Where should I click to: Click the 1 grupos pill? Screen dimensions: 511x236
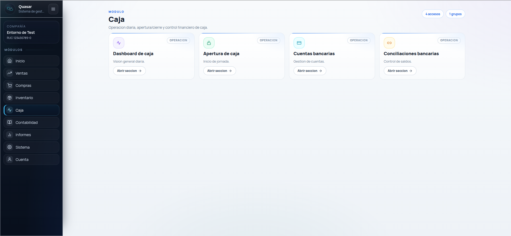click(x=455, y=14)
